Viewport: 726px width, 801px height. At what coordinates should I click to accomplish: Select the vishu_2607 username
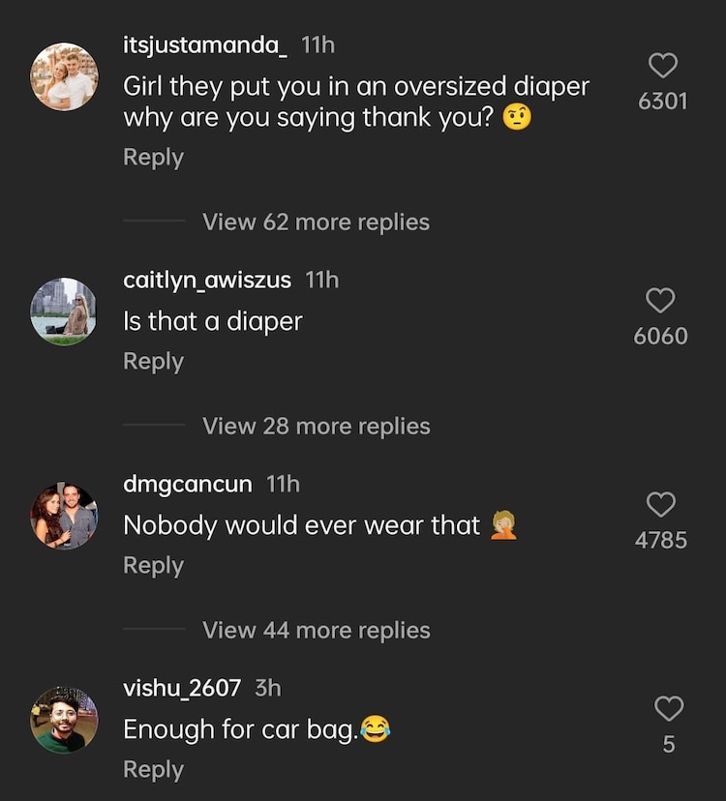tap(182, 688)
